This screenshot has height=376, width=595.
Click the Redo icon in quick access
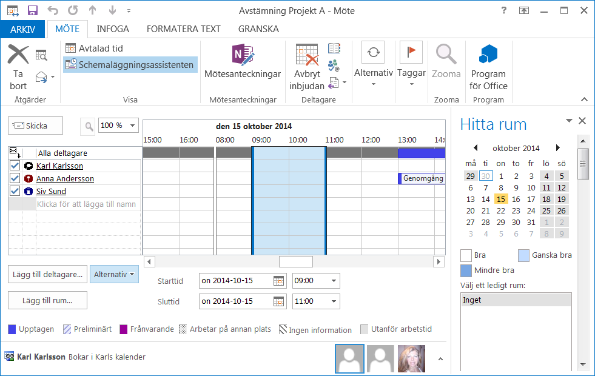click(x=73, y=11)
